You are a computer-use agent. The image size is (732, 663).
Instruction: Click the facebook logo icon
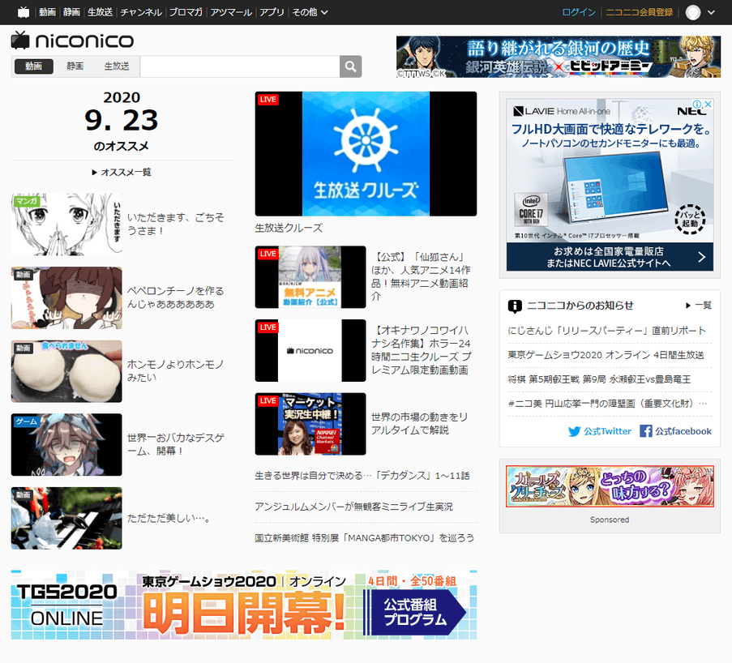646,431
